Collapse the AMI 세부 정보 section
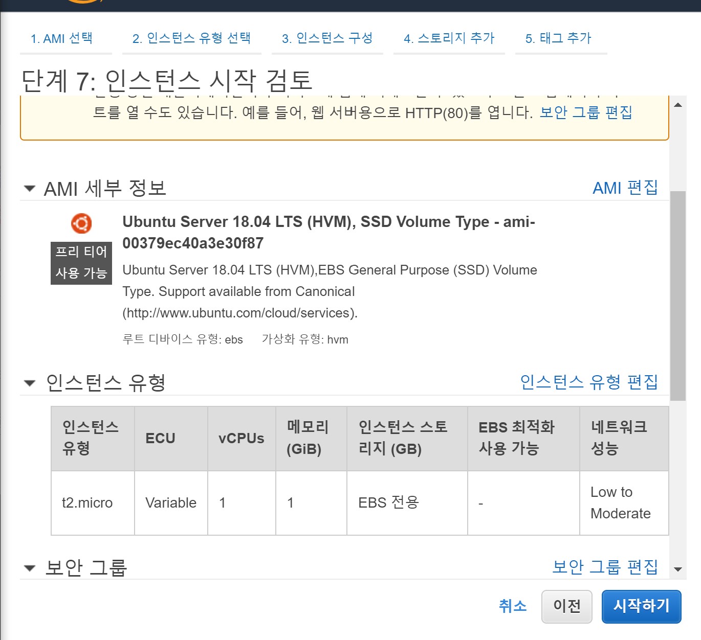 pos(30,189)
